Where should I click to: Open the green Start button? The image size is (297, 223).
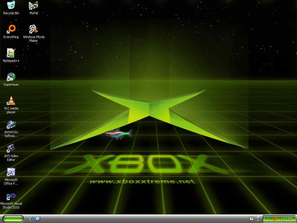pos(13,219)
